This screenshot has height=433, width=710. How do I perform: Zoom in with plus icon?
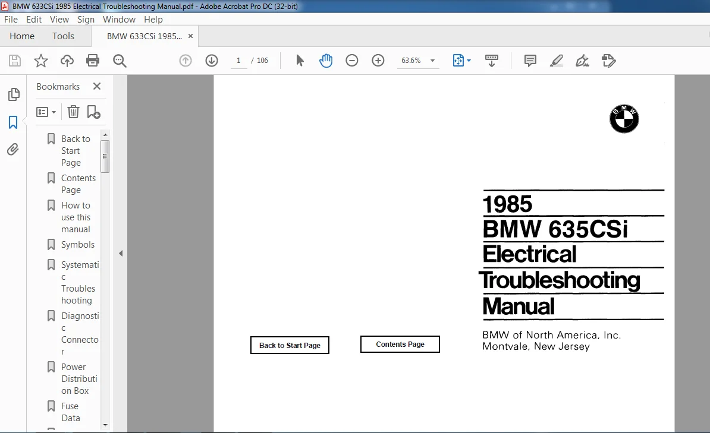(378, 61)
